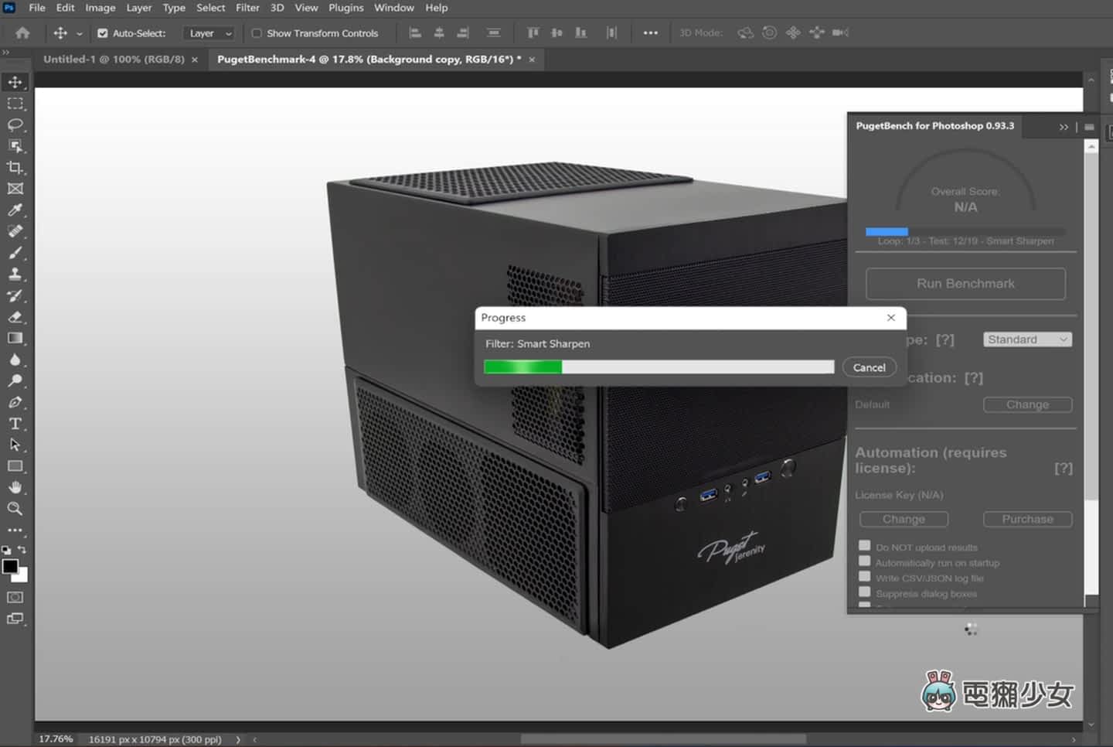Check Do NOT upload results option

click(x=865, y=546)
